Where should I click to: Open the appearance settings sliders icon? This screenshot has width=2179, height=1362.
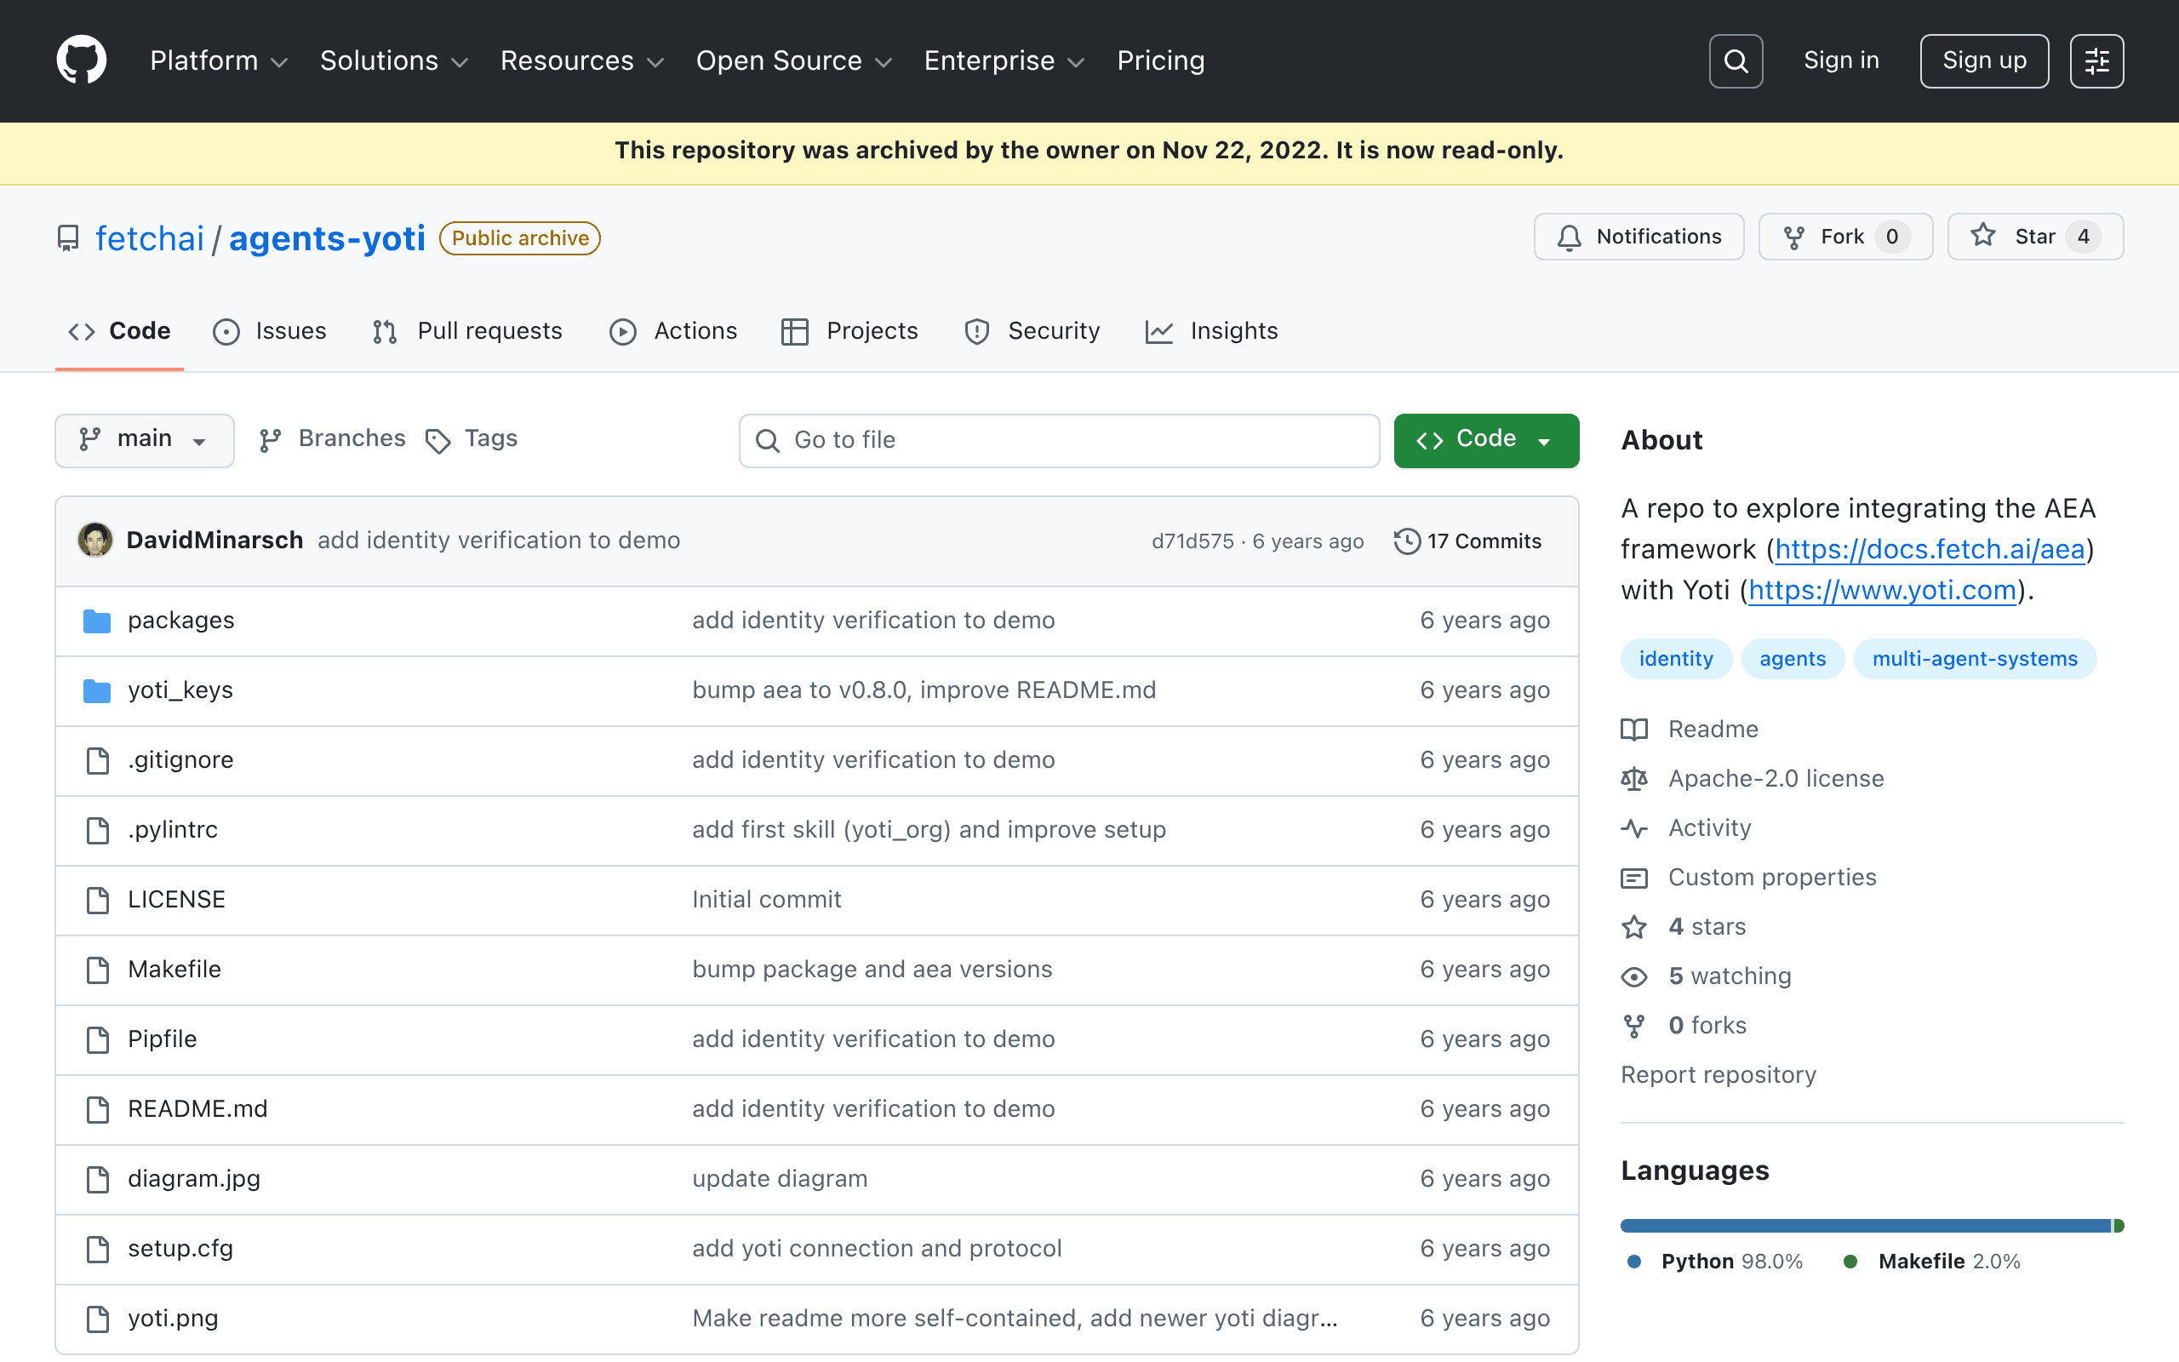pos(2096,60)
